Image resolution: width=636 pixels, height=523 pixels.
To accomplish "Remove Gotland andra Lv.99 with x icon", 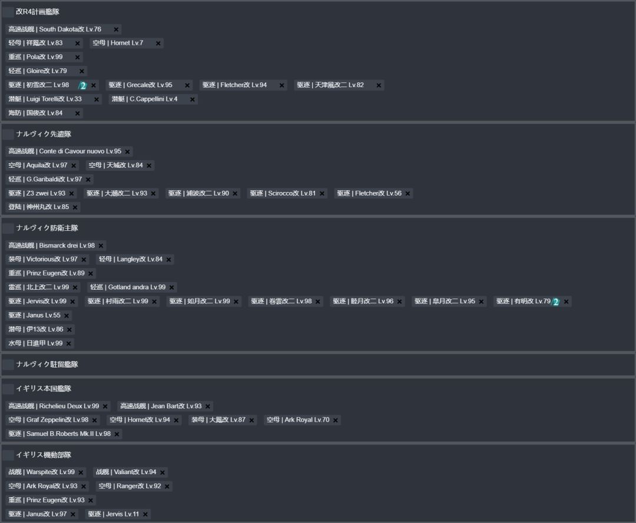I will pos(171,287).
